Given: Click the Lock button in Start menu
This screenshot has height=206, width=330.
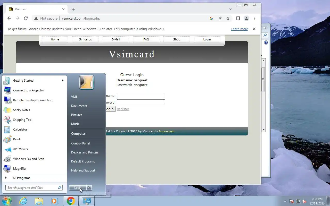Looking at the screenshot, I should click(x=77, y=188).
